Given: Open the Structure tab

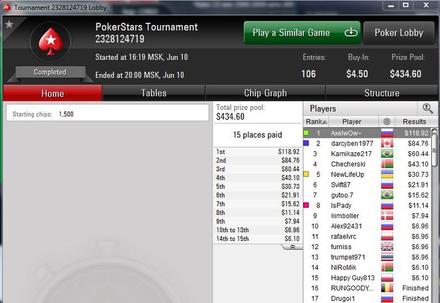Looking at the screenshot, I should point(382,93).
